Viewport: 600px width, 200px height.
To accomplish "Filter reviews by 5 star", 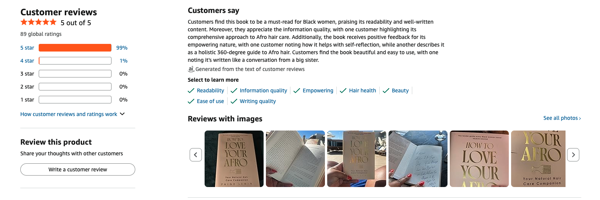I will click(x=27, y=48).
